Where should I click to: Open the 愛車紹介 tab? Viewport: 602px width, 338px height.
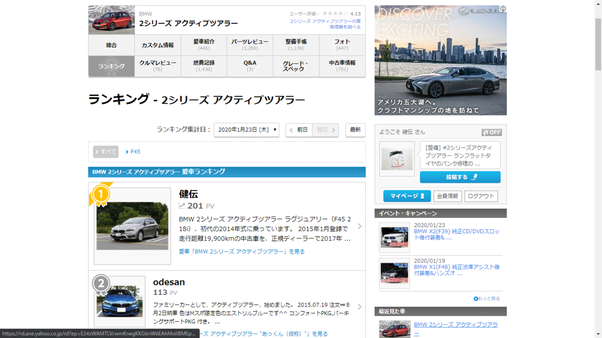click(x=204, y=45)
